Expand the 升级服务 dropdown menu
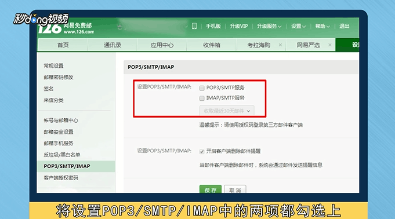 pyautogui.click(x=269, y=26)
